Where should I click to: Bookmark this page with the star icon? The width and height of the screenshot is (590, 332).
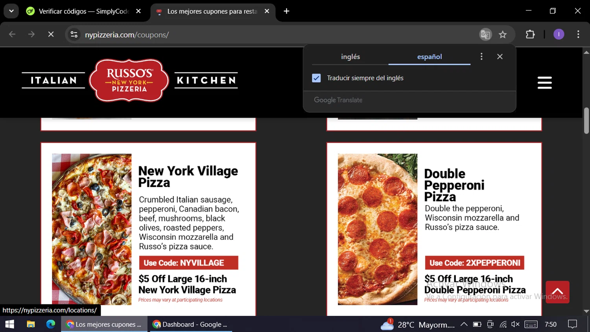(503, 35)
